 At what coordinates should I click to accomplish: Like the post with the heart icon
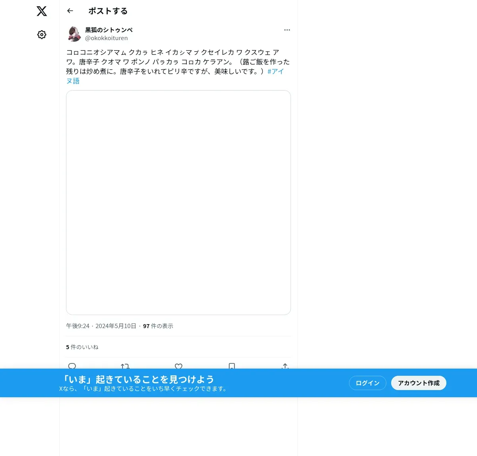(178, 366)
